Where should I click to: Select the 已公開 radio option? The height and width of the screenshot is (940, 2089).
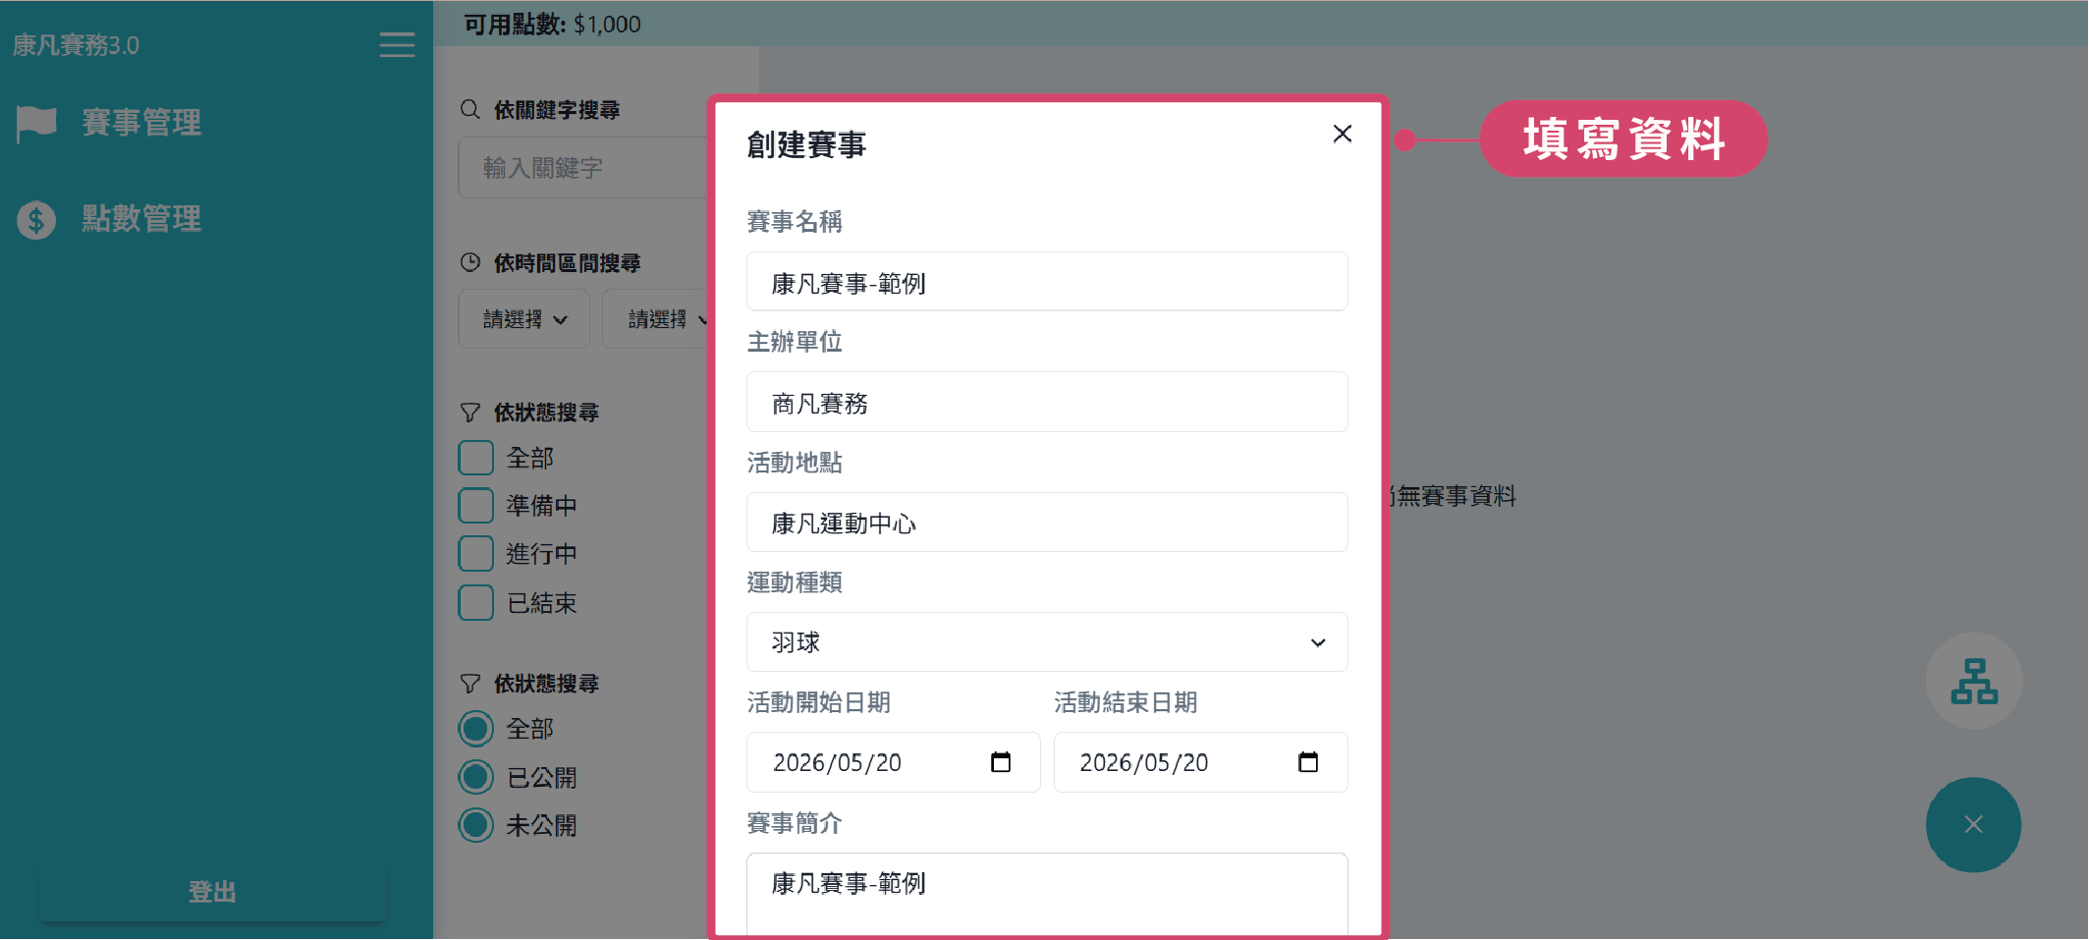coord(476,777)
